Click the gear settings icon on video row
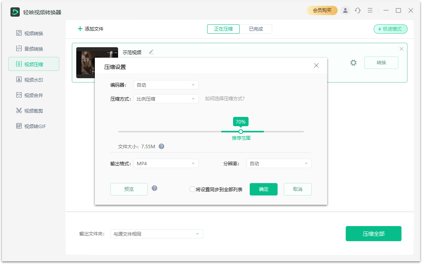 click(353, 62)
